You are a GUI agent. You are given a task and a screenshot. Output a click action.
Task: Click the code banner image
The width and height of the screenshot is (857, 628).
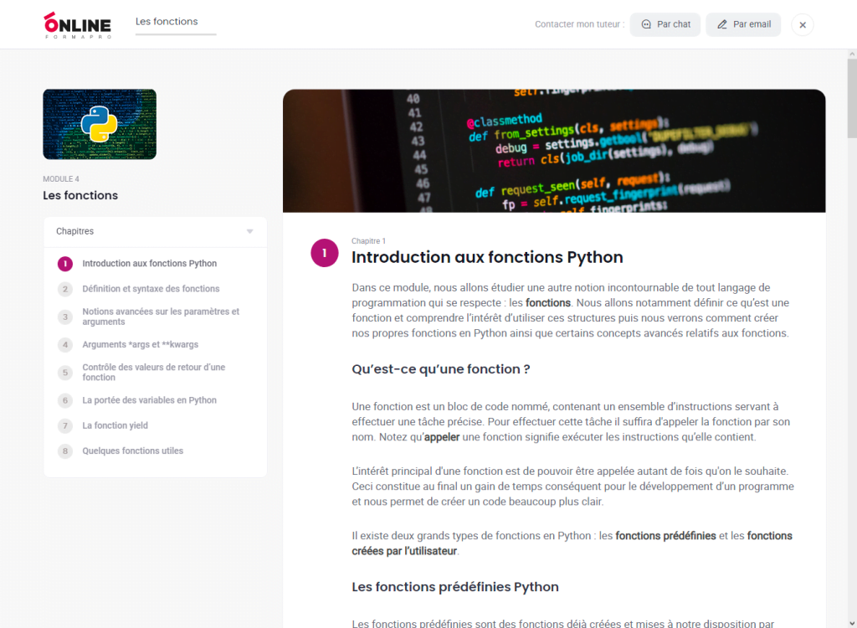coord(554,151)
